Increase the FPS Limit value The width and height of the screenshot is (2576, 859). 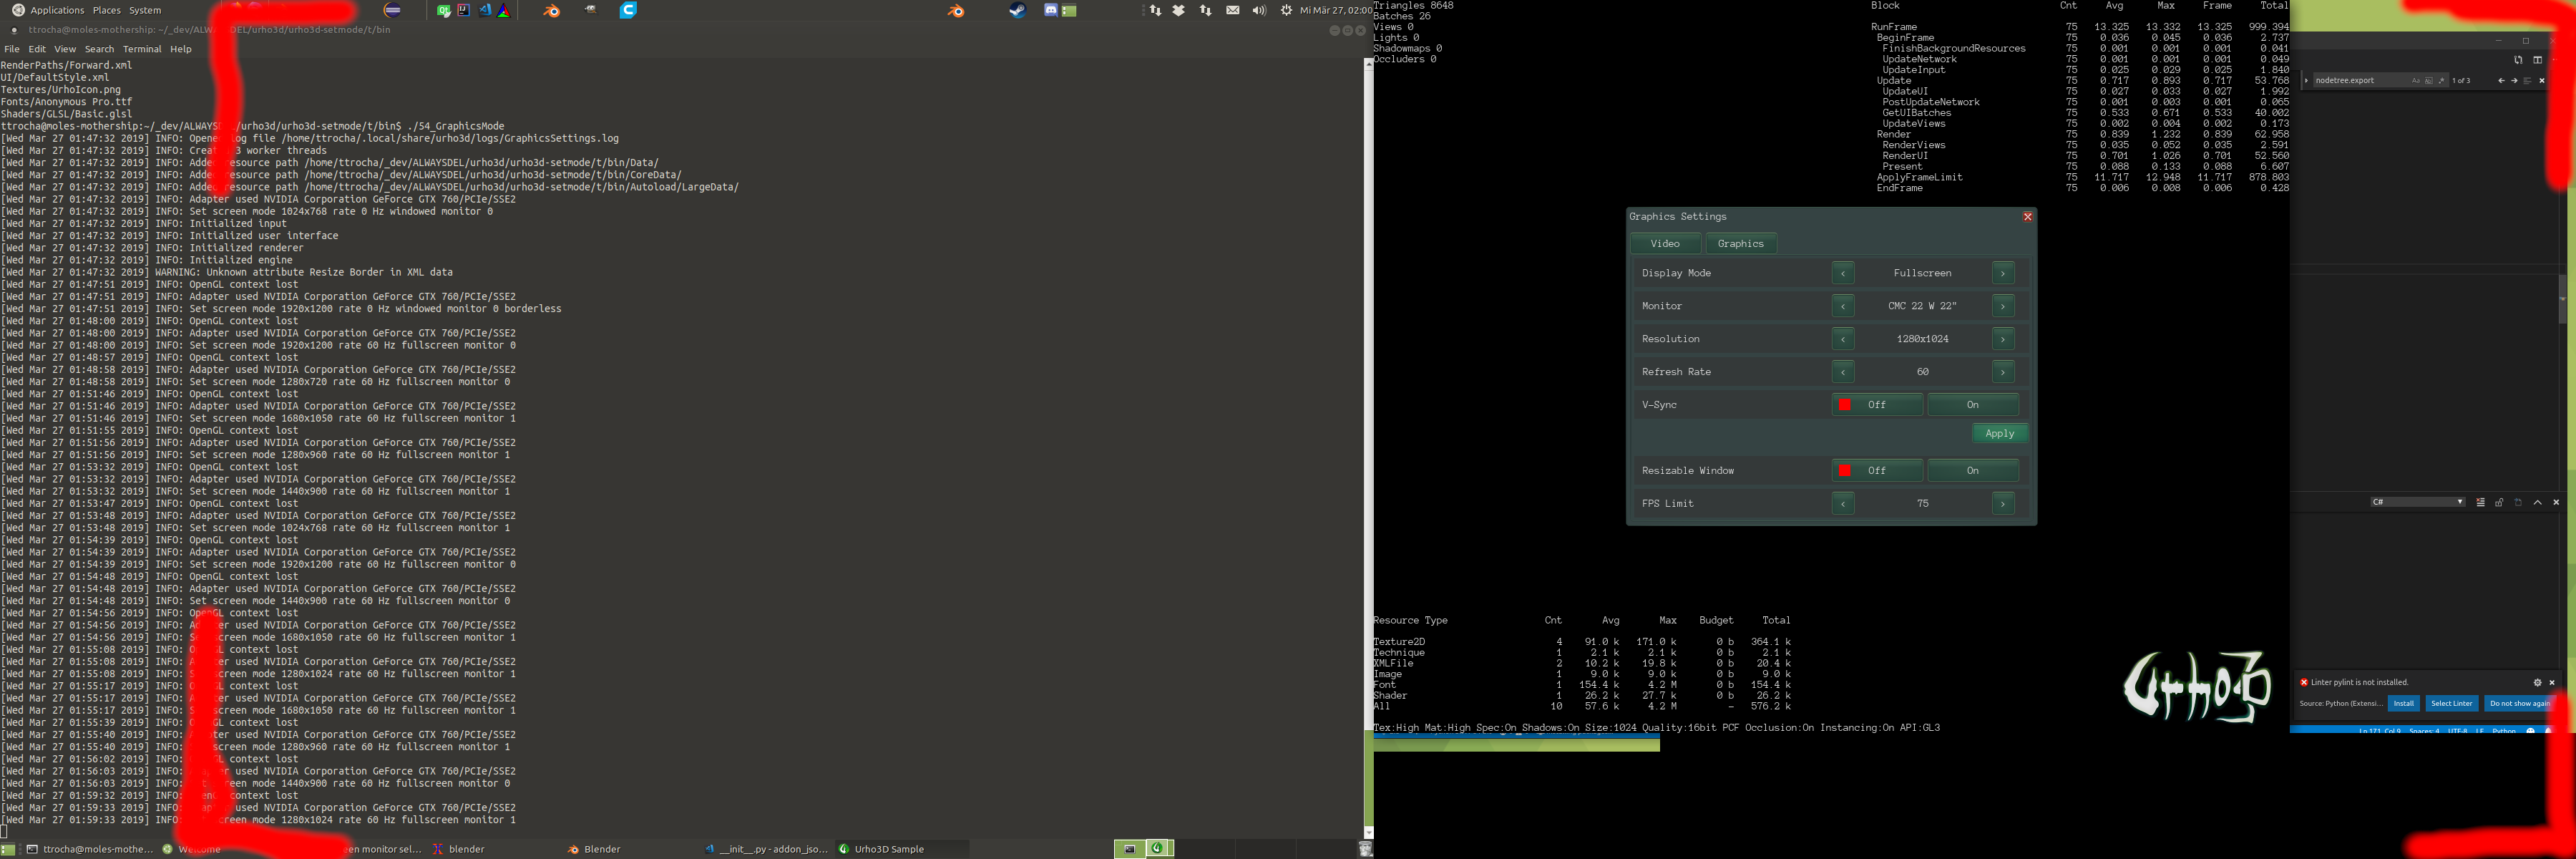[2003, 503]
